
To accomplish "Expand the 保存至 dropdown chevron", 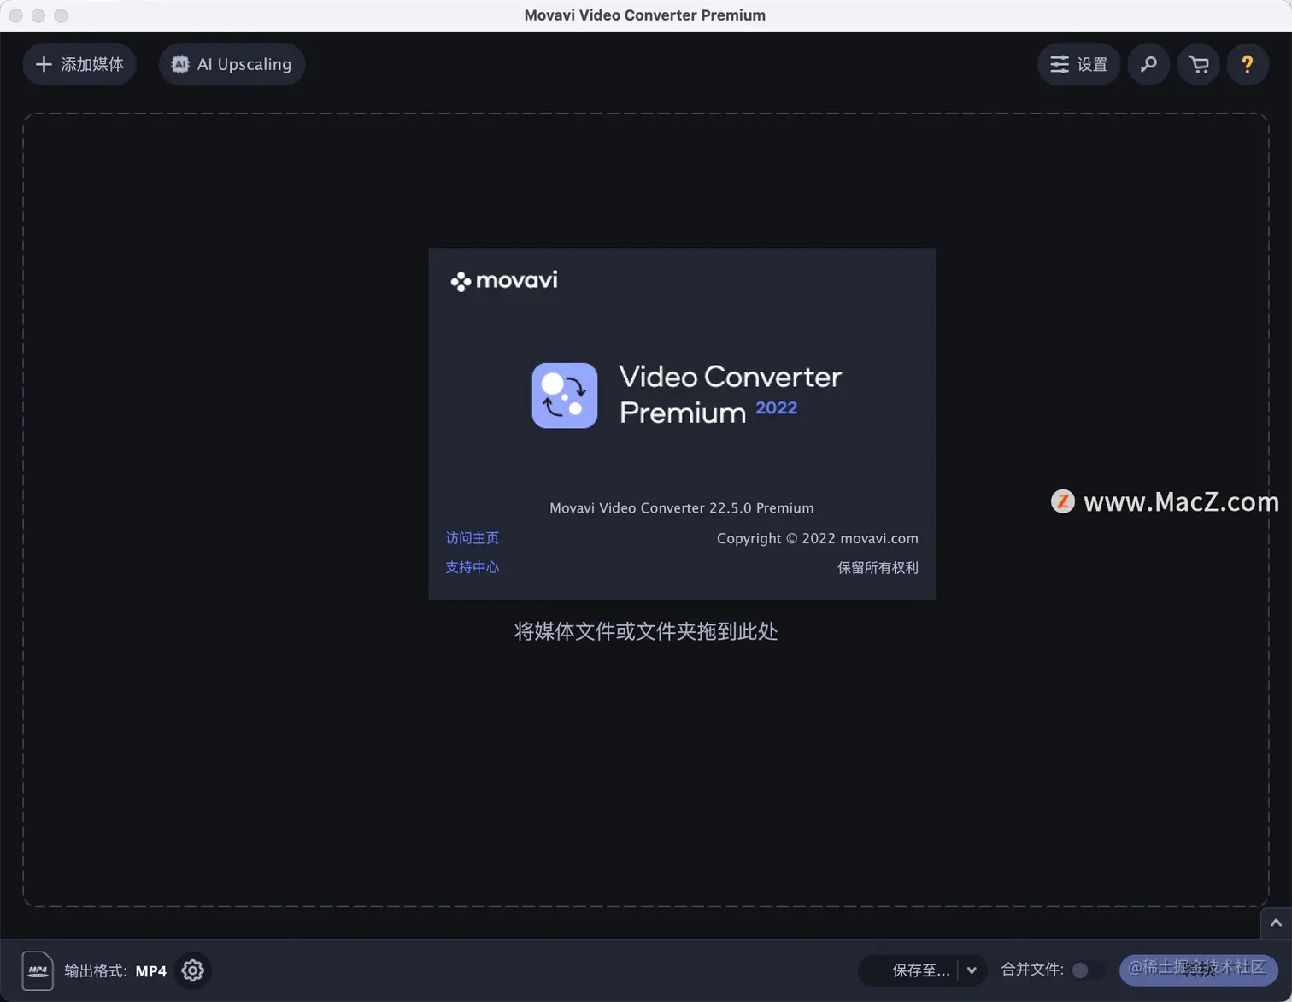I will (971, 970).
